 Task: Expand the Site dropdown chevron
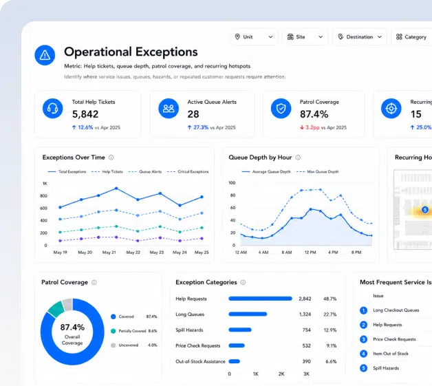point(321,36)
